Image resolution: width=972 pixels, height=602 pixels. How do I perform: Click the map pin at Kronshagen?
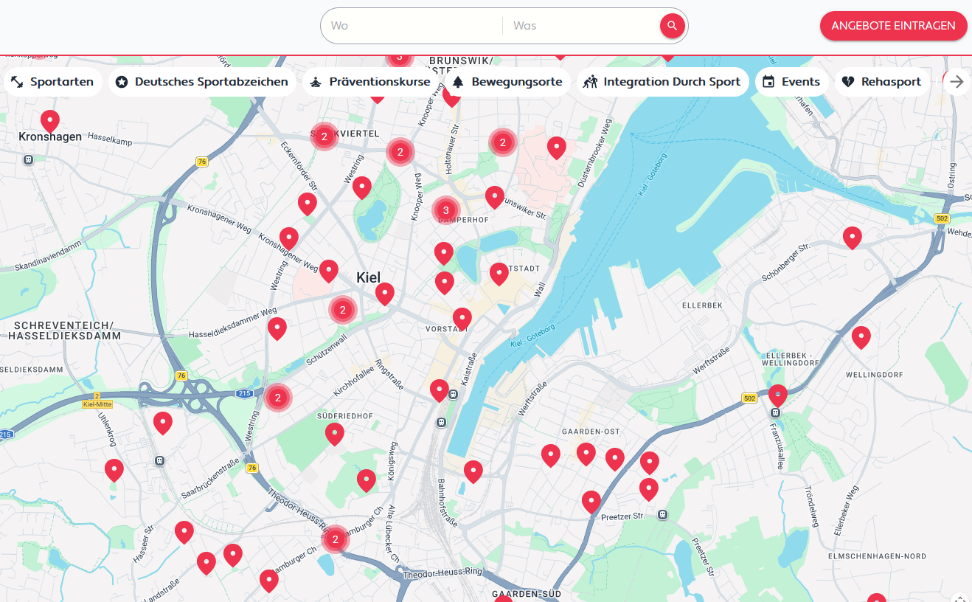[x=50, y=121]
